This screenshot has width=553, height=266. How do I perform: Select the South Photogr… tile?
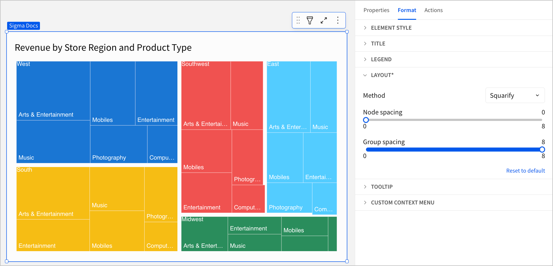tap(161, 195)
